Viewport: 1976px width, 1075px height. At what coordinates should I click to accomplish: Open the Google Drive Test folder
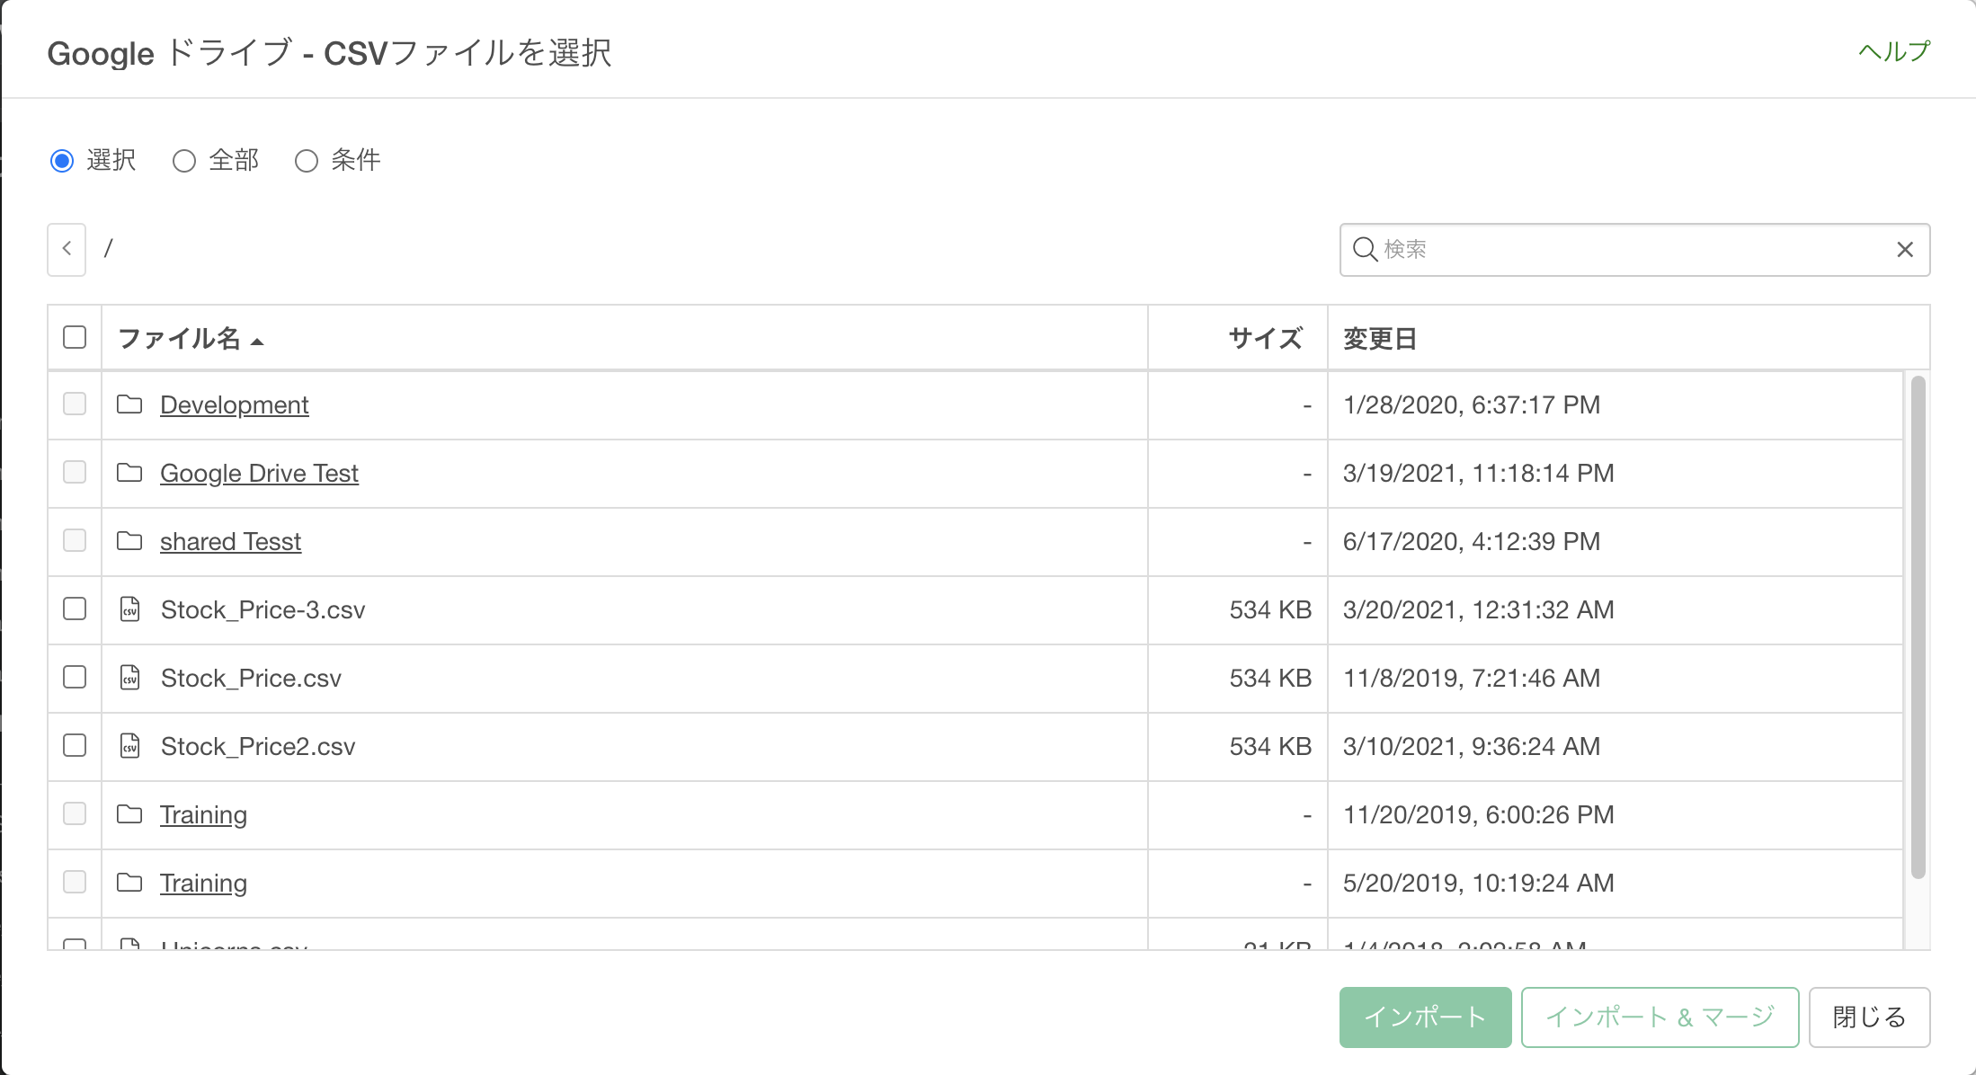click(259, 474)
